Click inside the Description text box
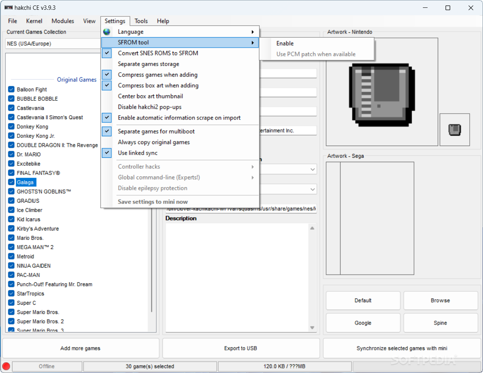This screenshot has height=373, width=483. 237,278
